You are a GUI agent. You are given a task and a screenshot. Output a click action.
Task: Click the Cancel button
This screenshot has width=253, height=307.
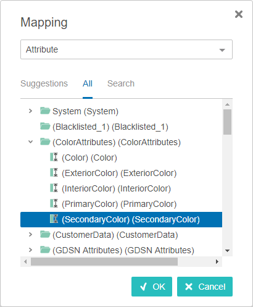point(205,287)
